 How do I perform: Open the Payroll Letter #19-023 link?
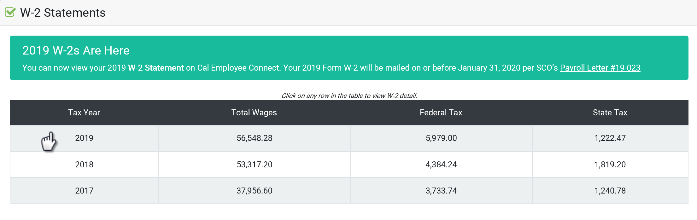(600, 68)
